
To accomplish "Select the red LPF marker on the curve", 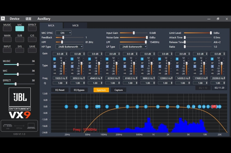I will pos(214,107).
